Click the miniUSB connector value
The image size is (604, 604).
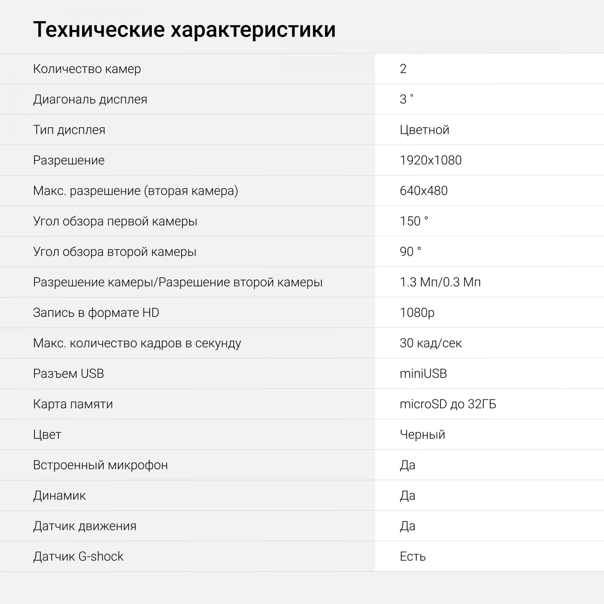tap(423, 374)
